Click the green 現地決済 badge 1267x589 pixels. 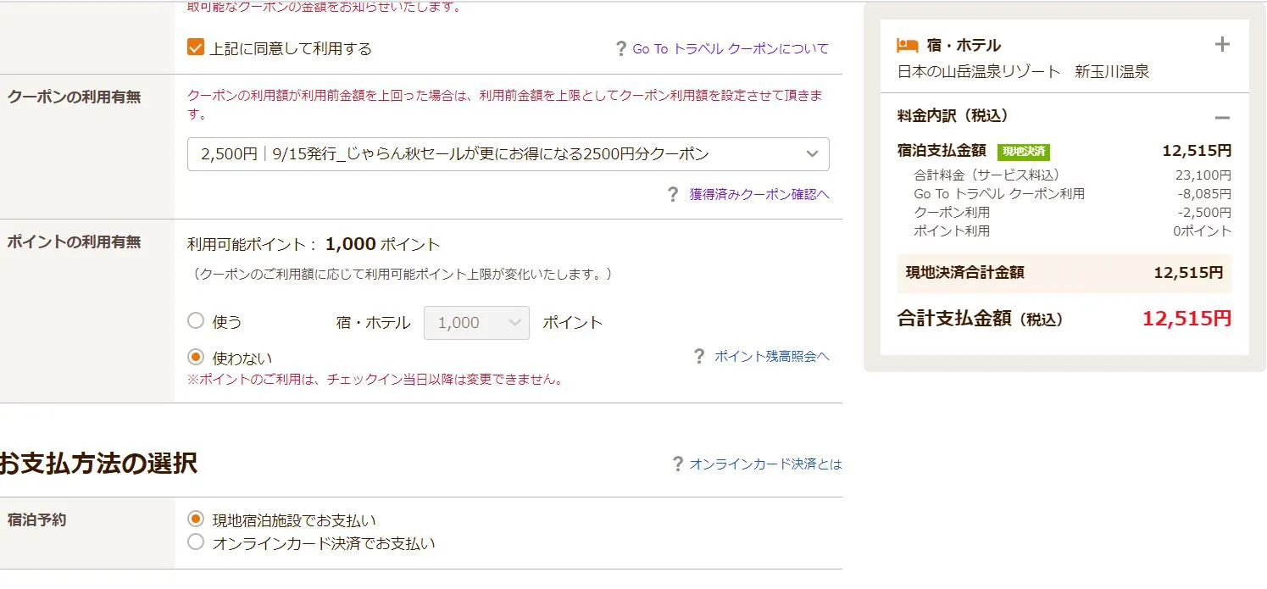[x=1023, y=152]
